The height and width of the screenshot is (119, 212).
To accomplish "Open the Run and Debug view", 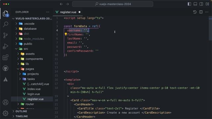I will (x=5, y=46).
